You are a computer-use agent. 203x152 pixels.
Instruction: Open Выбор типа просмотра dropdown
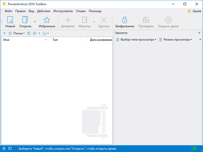pos(136,39)
